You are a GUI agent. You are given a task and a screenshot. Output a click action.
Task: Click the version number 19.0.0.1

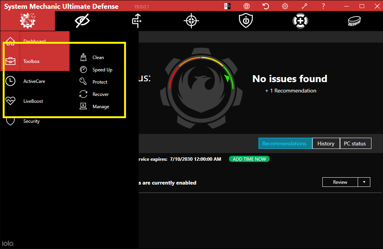141,7
